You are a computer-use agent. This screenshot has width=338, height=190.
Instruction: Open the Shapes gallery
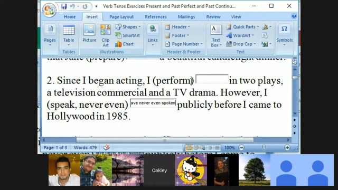coord(128,27)
